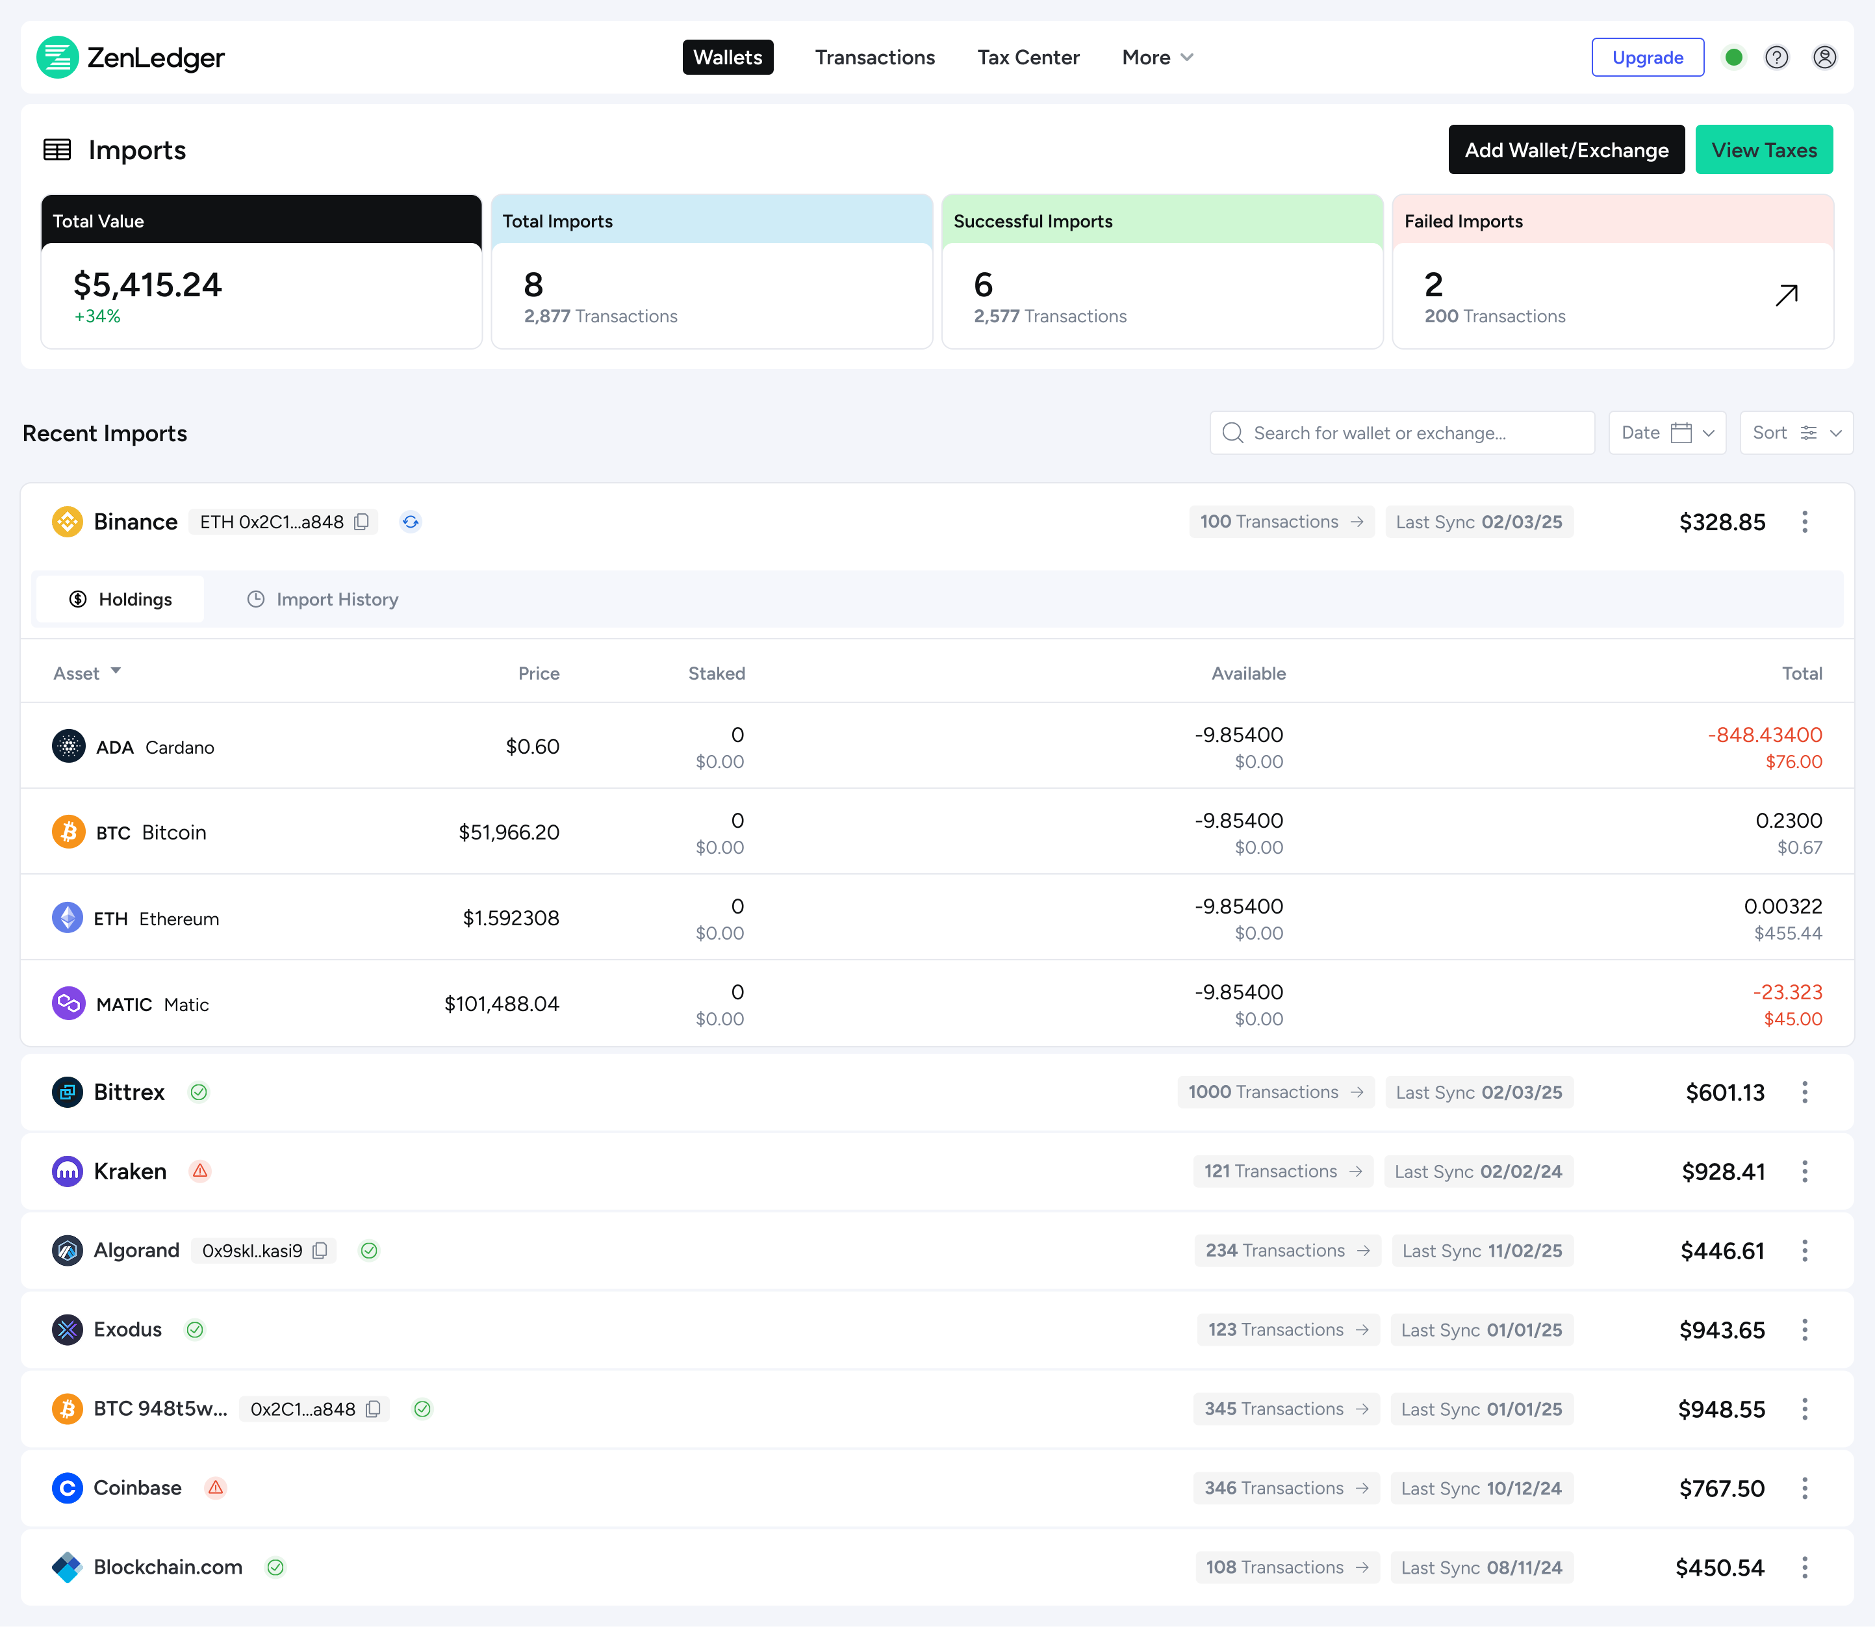Click the Failed Imports arrow icon
The height and width of the screenshot is (1627, 1875).
1786,295
